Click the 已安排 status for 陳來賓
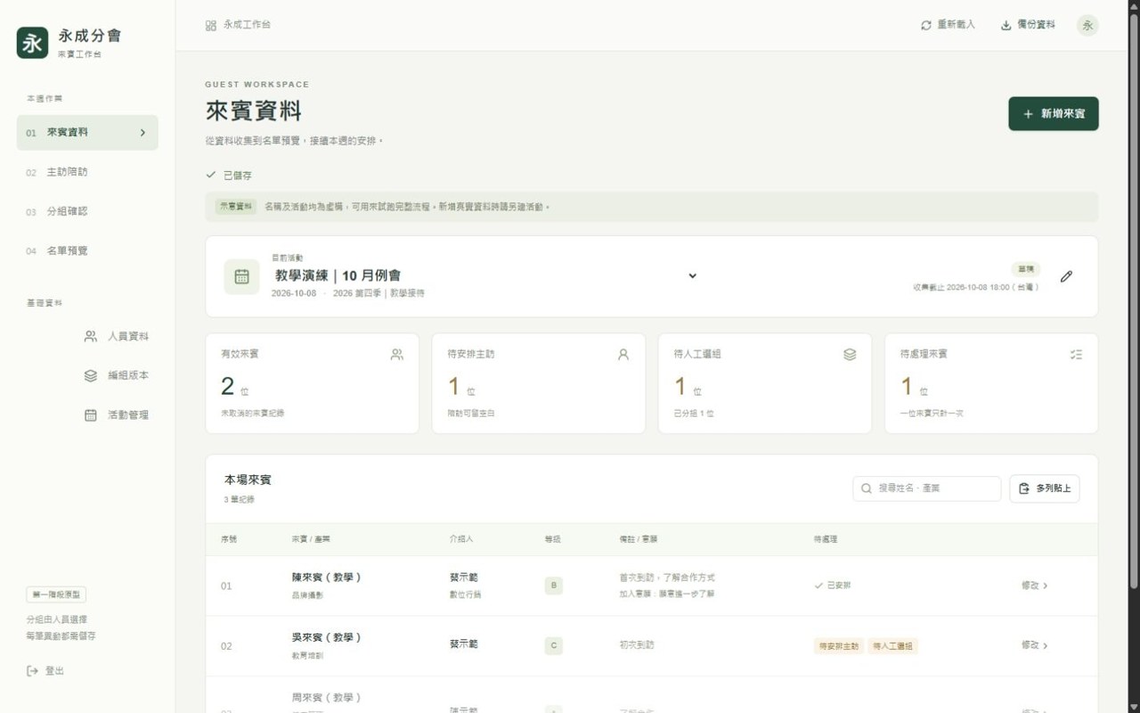Viewport: 1140px width, 713px height. 833,586
